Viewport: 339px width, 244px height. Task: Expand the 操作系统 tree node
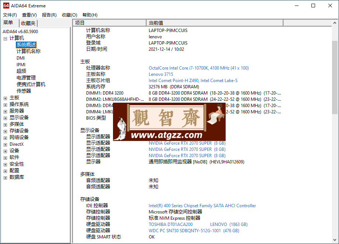[x=6, y=105]
